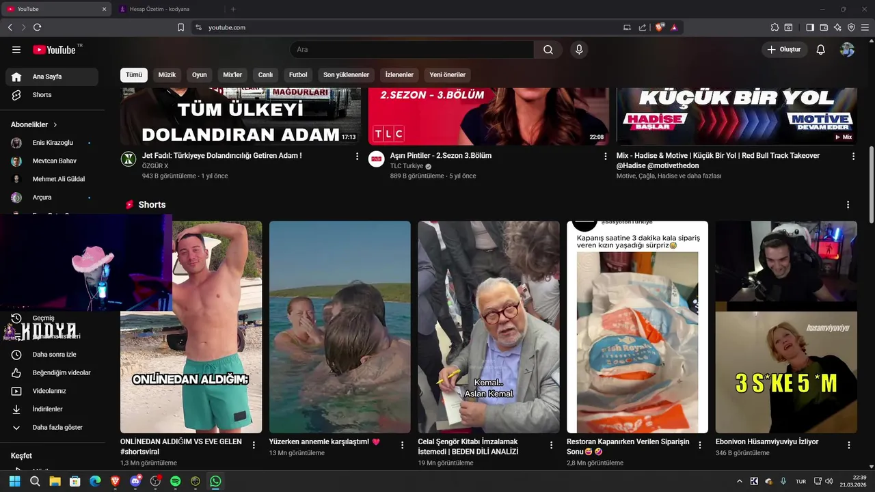Open the browser extensions puzzle icon
Image resolution: width=875 pixels, height=492 pixels.
(775, 27)
